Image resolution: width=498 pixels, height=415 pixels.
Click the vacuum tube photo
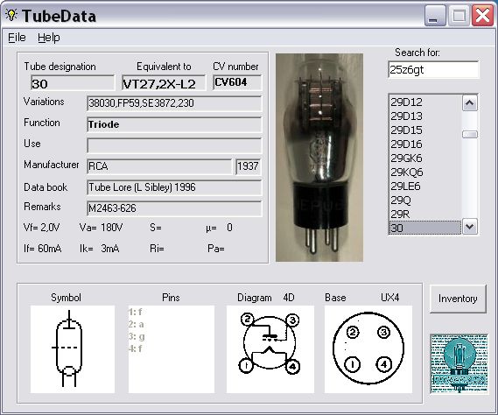[x=319, y=158]
